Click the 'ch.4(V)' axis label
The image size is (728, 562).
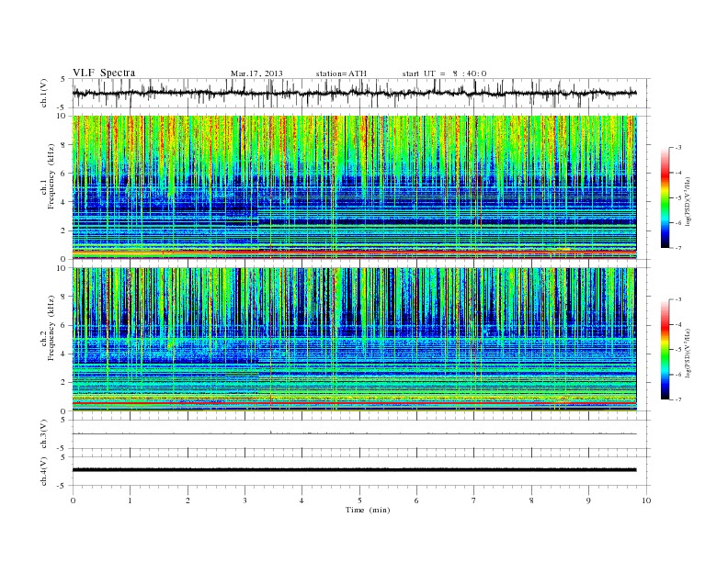[44, 472]
